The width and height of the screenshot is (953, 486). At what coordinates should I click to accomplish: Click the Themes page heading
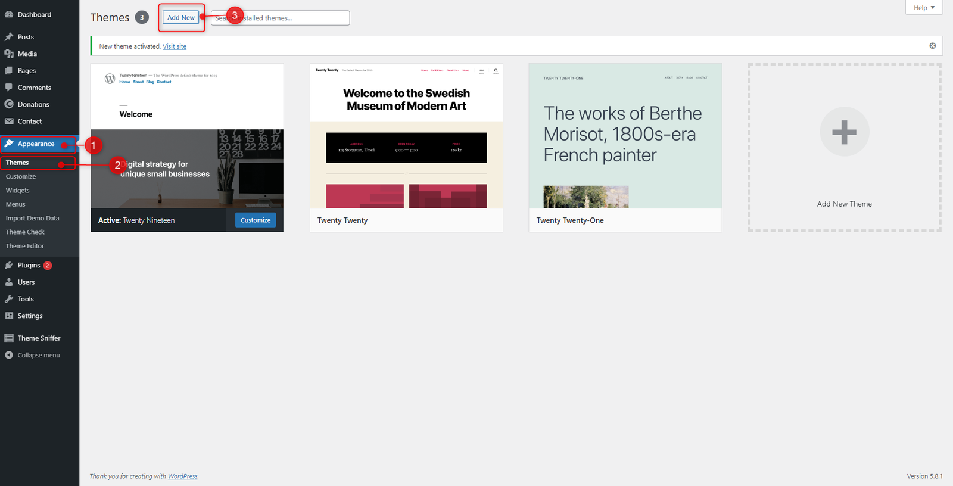[x=110, y=18]
